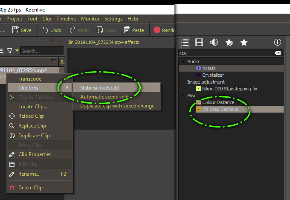Click the Paste toolbar button
Viewport: 290px width, 200px height.
(134, 30)
